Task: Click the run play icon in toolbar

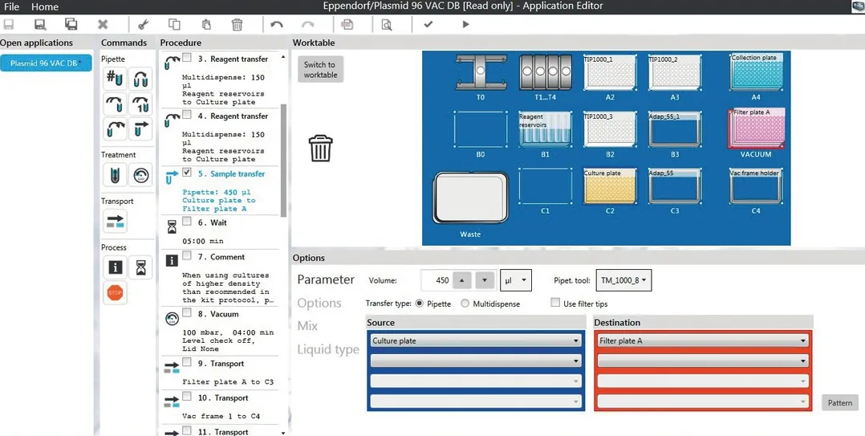Action: click(x=465, y=24)
